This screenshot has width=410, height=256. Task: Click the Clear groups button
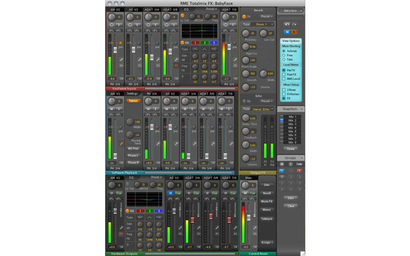point(290,206)
